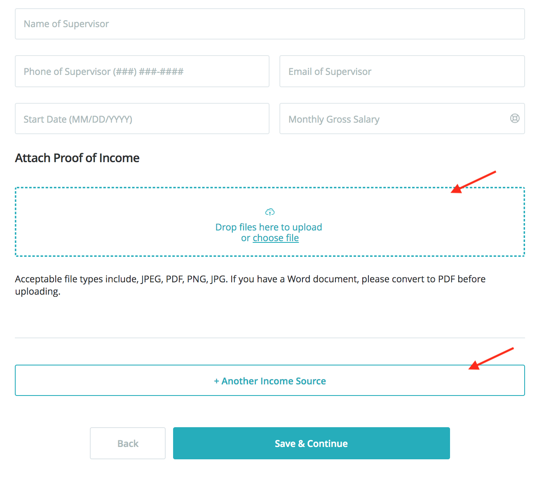
Task: Focus the Name of Supervisor field
Action: pos(270,24)
